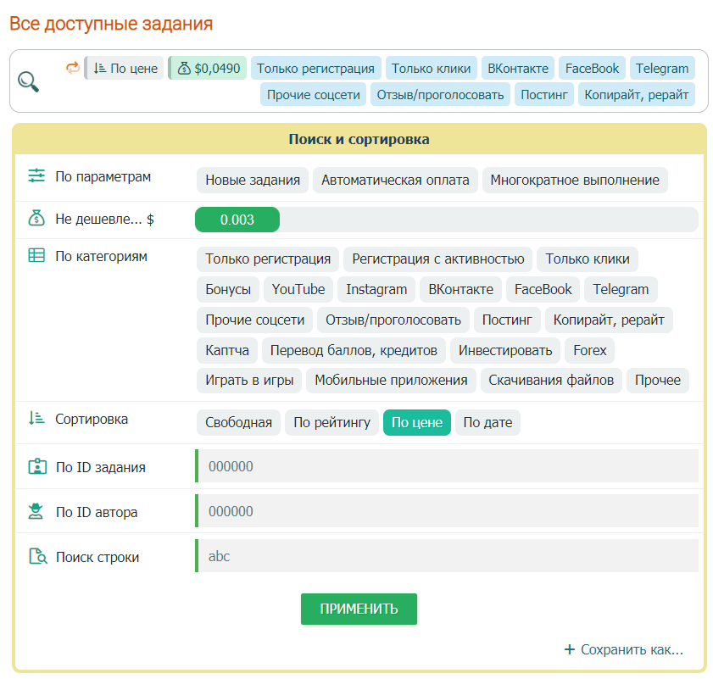Select the Forex category
The width and height of the screenshot is (713, 679).
click(589, 350)
